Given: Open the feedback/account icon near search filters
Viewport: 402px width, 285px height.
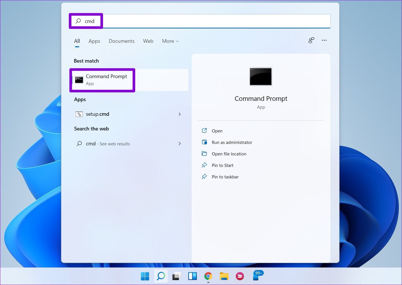Looking at the screenshot, I should click(311, 41).
